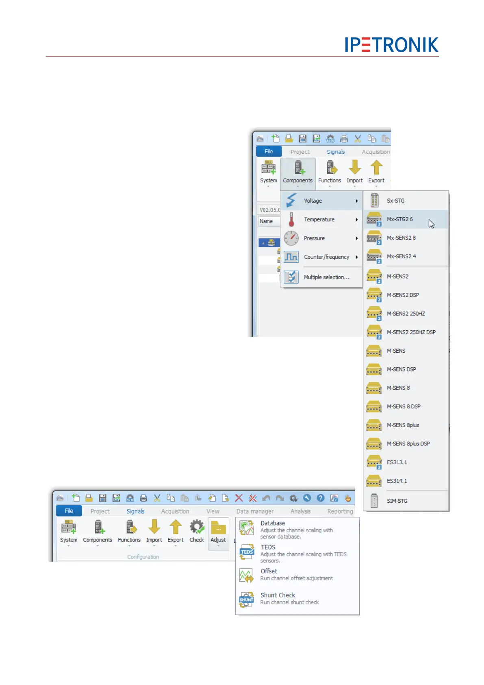Switch to Reporting tab
This screenshot has width=484, height=685.
pos(340,511)
